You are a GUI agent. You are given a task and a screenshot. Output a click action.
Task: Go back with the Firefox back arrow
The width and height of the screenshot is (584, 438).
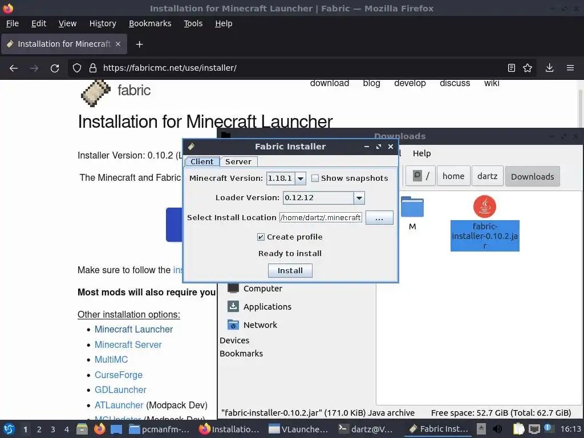(x=14, y=68)
